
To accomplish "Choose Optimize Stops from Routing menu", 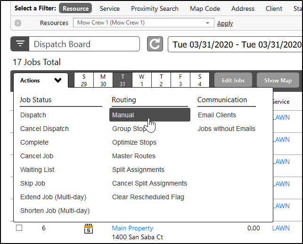I will coord(134,142).
